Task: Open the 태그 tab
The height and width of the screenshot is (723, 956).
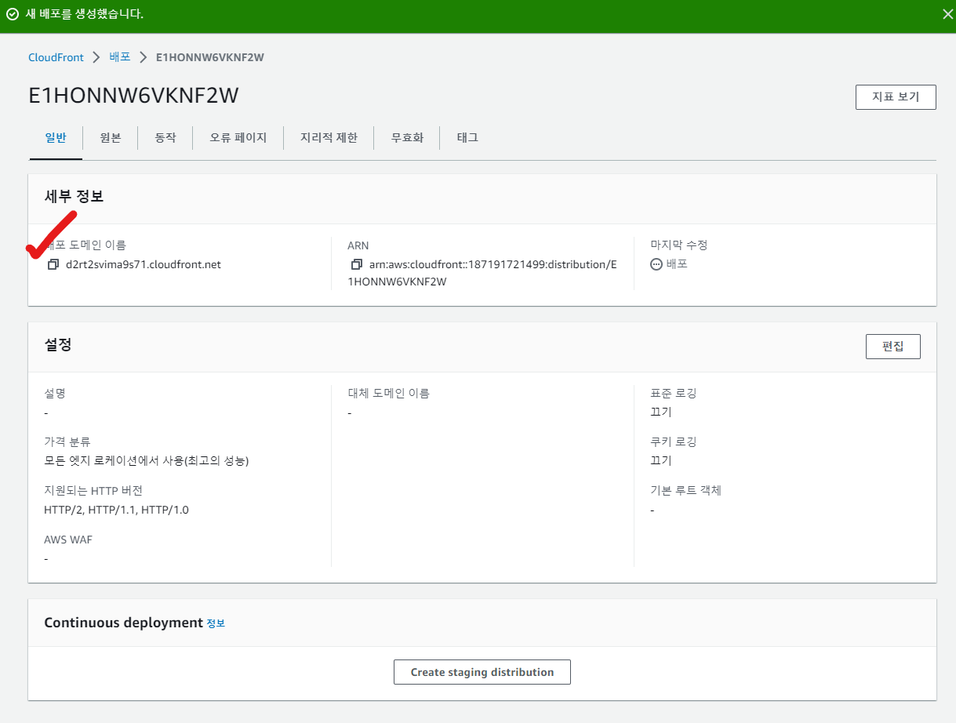Action: 467,138
